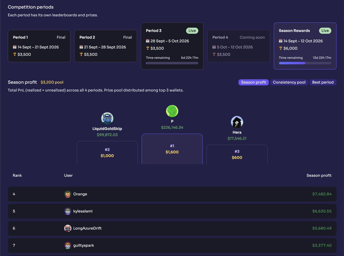Open LiquidGoldSkip's profile name
Viewport: 344px width, 256px height.
pyautogui.click(x=107, y=129)
